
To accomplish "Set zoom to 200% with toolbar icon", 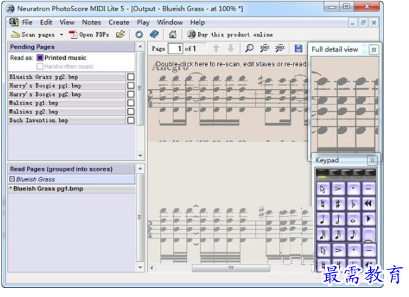I will point(280,48).
